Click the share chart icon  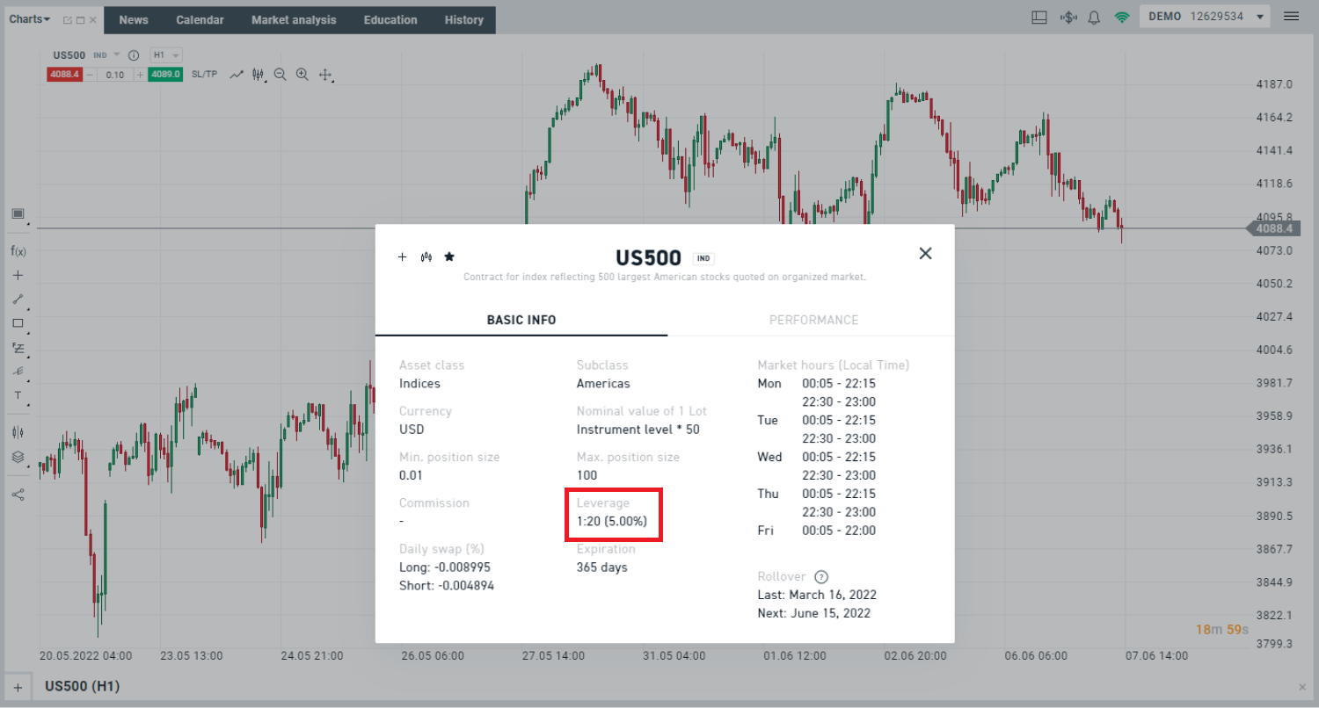[18, 495]
